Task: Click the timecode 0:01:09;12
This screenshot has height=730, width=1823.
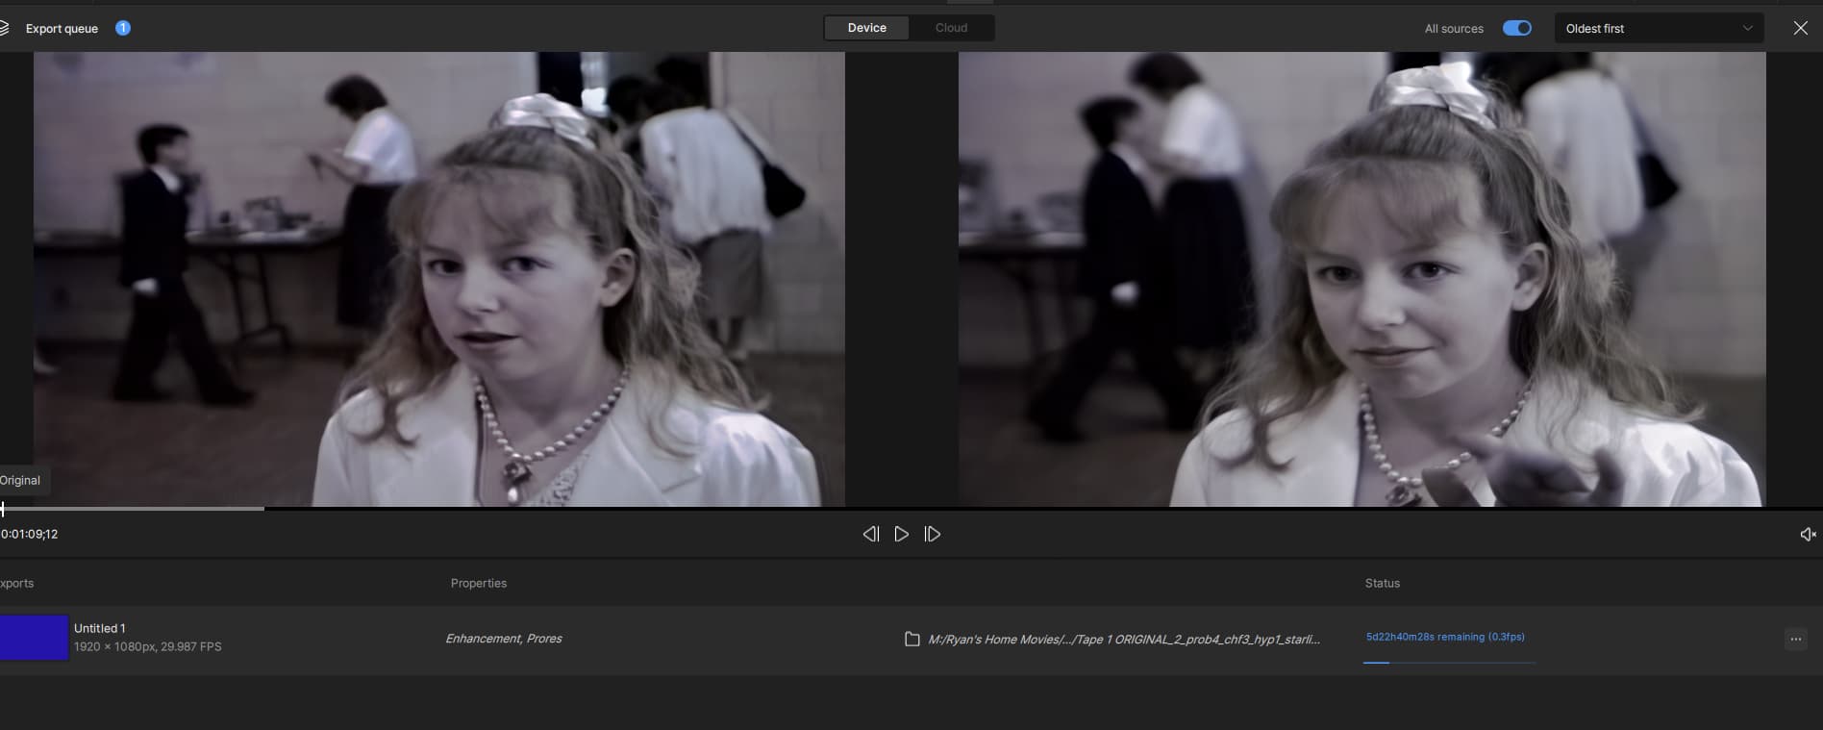Action: tap(29, 534)
